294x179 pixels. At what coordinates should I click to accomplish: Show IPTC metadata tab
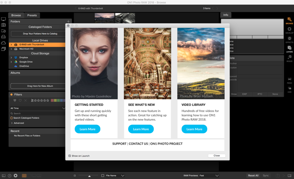pos(260,94)
